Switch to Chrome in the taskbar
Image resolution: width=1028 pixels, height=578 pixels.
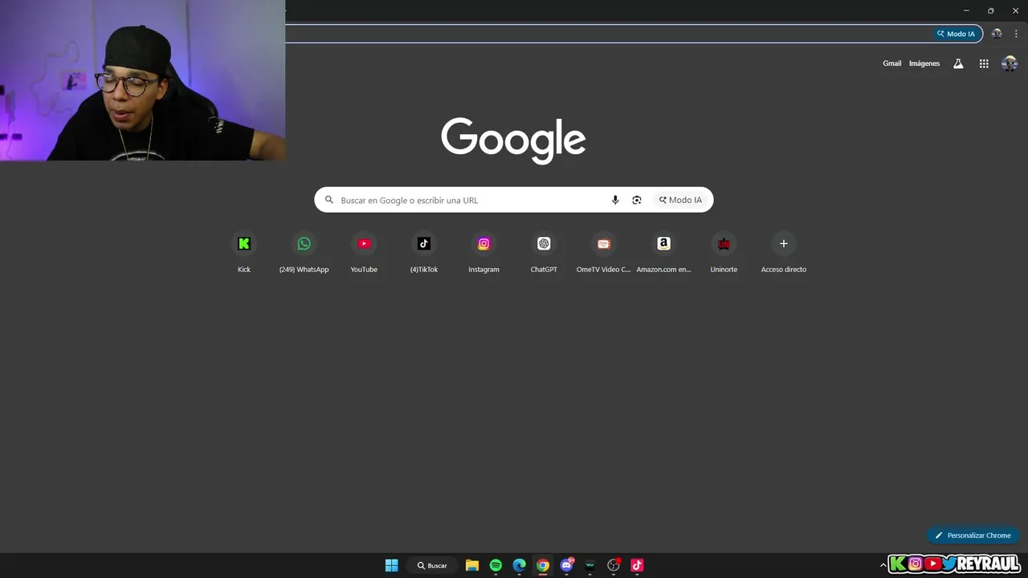click(x=543, y=565)
